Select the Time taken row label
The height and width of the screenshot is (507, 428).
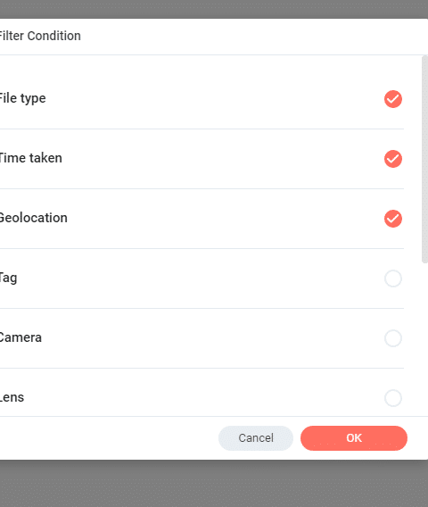pos(30,158)
